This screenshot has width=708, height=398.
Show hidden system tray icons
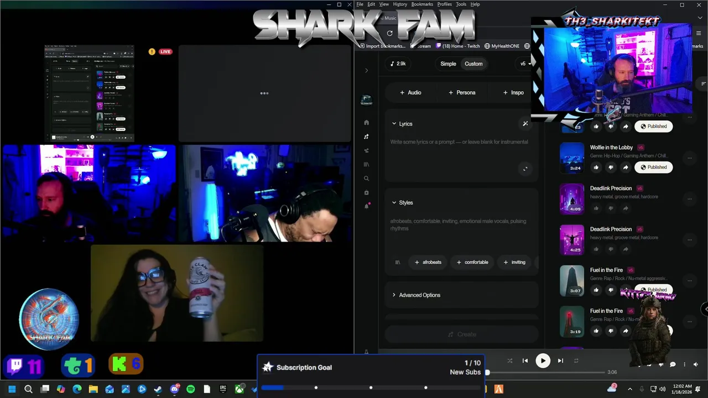coord(629,389)
